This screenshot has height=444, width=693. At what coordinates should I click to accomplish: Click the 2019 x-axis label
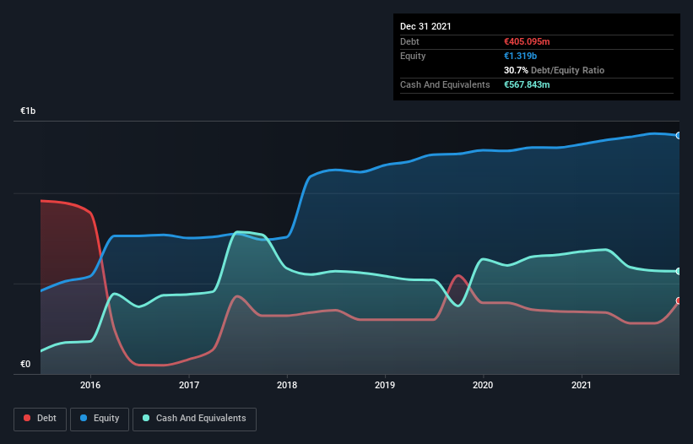[x=385, y=385]
